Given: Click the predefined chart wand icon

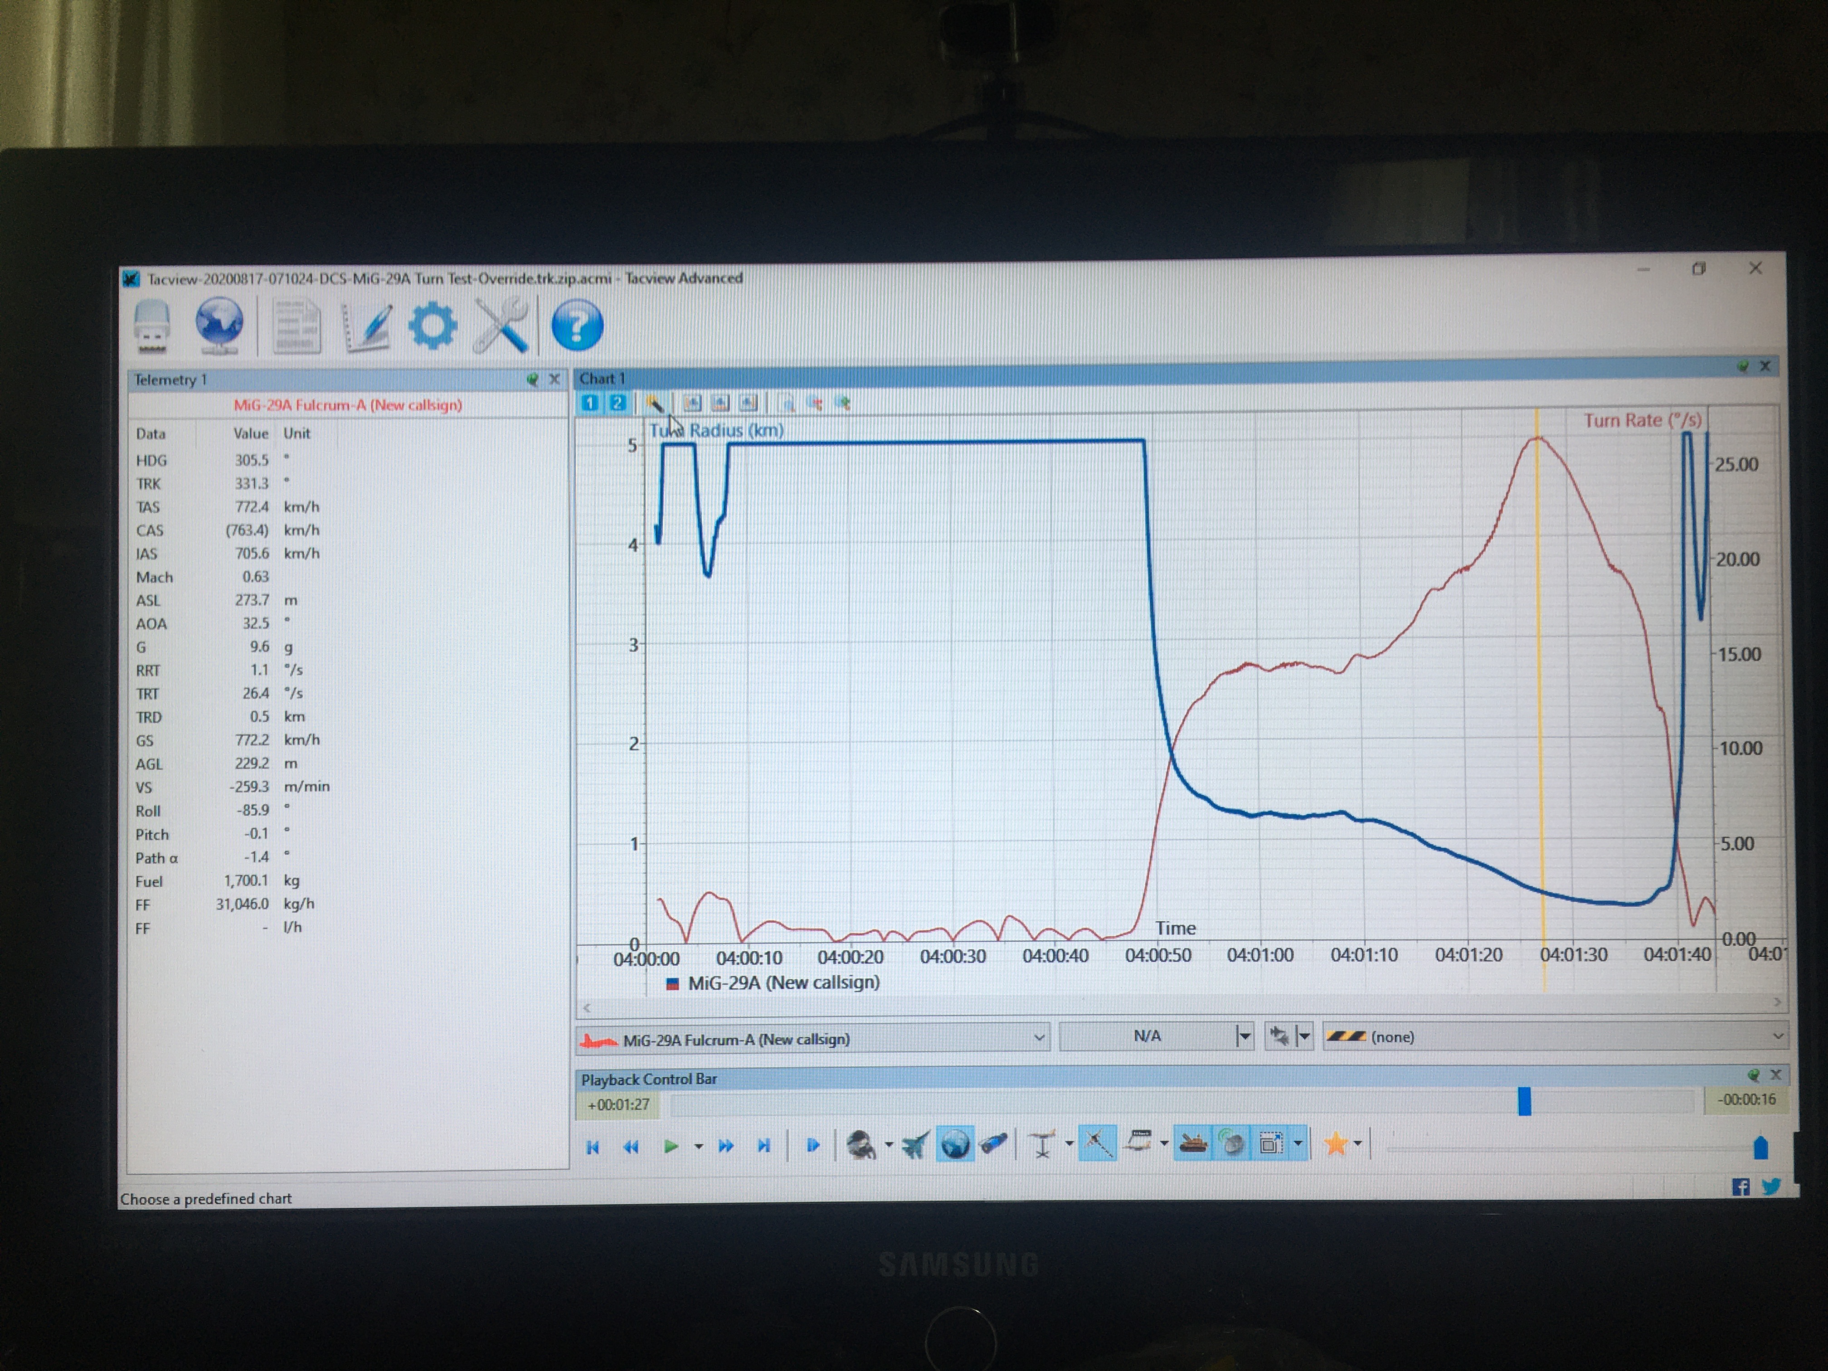Looking at the screenshot, I should [x=654, y=404].
